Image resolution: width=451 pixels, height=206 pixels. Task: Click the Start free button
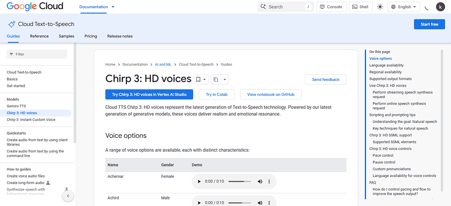tap(429, 24)
